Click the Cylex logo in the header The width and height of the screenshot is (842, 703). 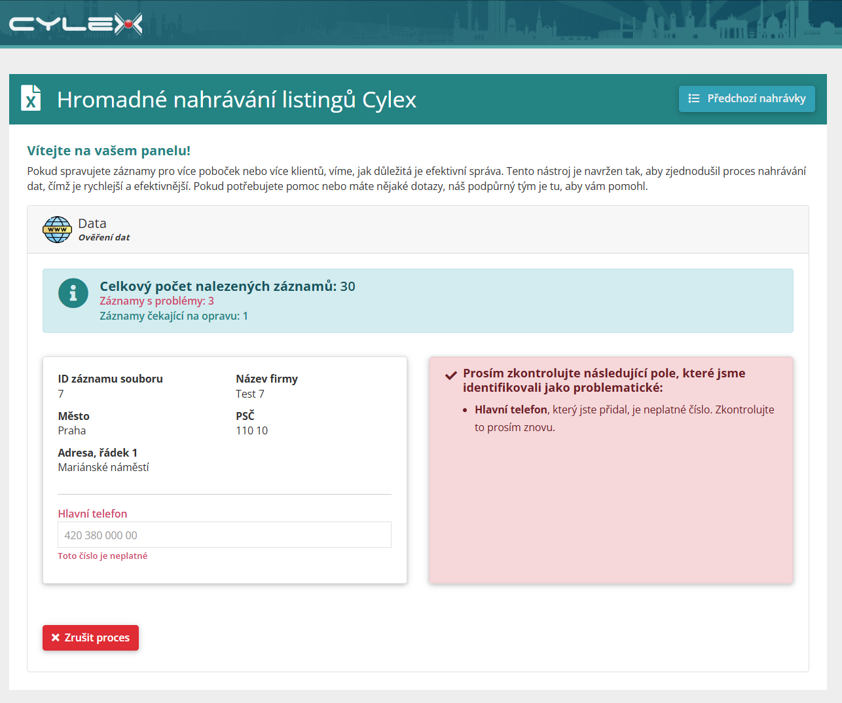coord(75,24)
